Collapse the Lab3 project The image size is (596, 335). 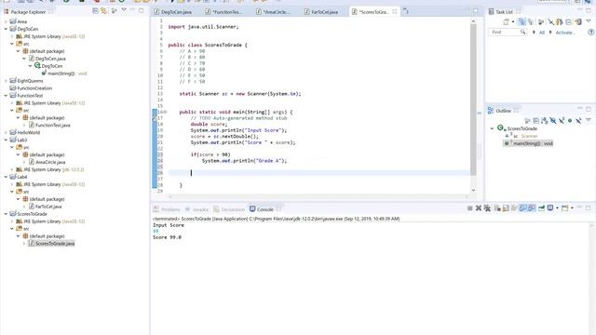tap(6, 140)
